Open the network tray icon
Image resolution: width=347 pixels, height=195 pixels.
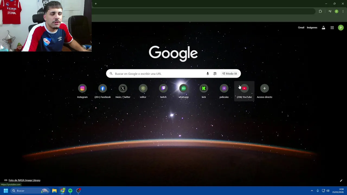click(x=323, y=191)
